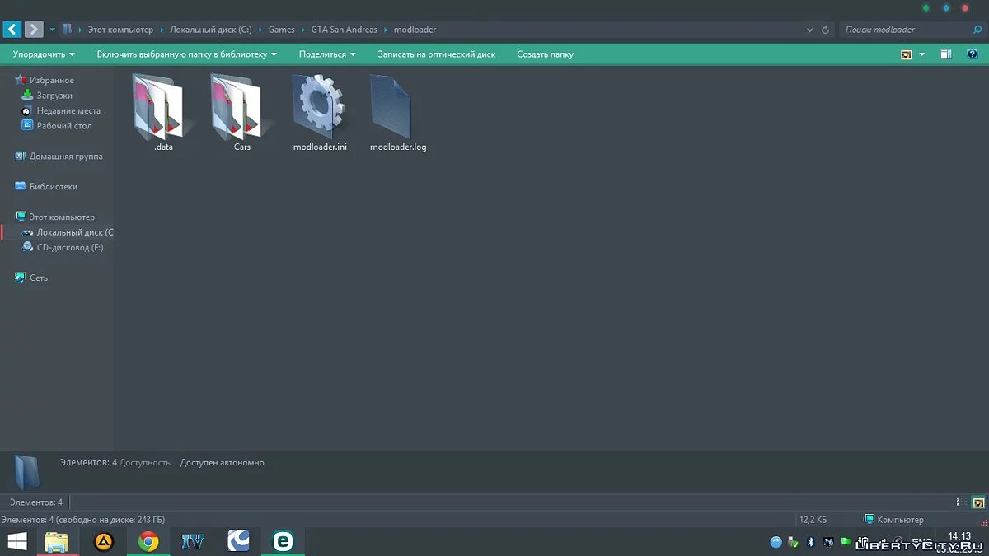The width and height of the screenshot is (989, 556).
Task: Click modloader in the address path
Action: click(415, 30)
